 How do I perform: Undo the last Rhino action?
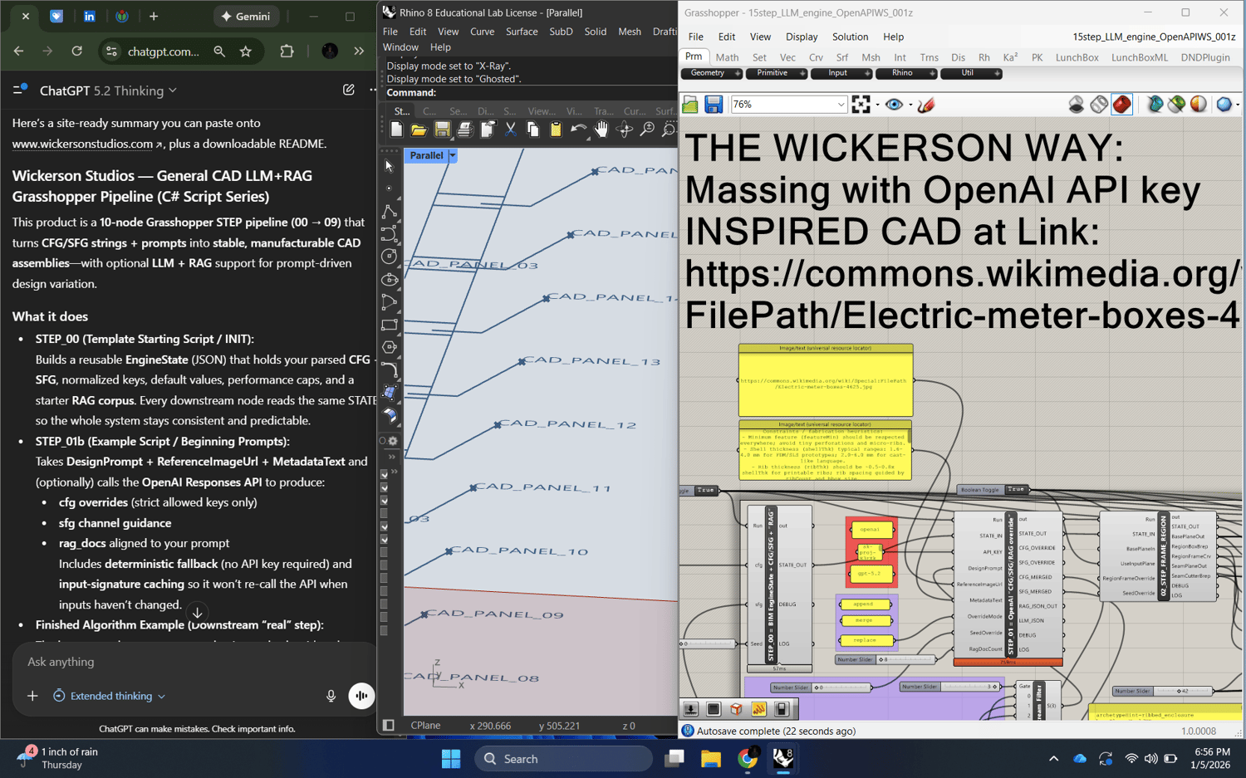click(x=579, y=130)
